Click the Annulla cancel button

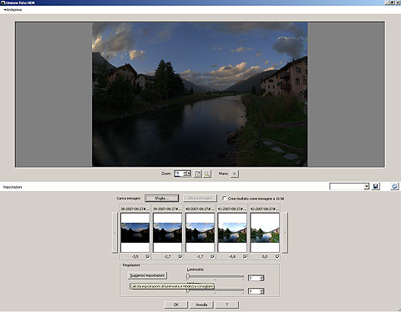(201, 304)
